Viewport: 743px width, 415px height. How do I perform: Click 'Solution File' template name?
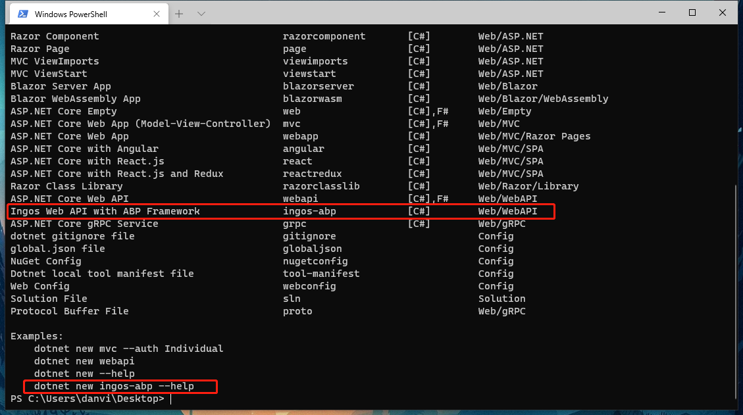pyautogui.click(x=49, y=299)
